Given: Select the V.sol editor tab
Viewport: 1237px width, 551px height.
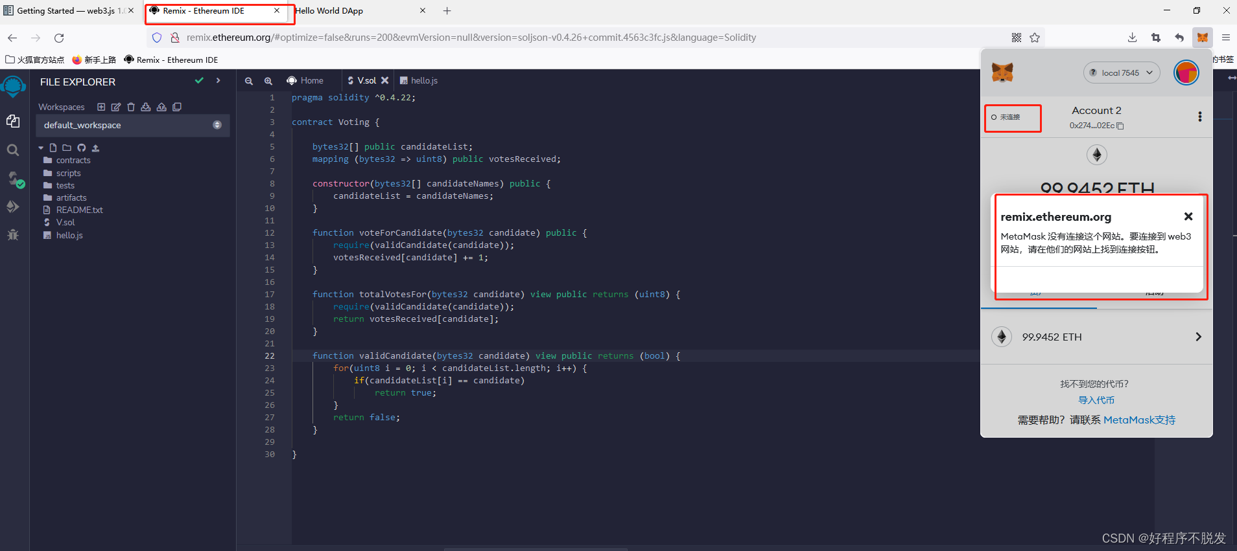Looking at the screenshot, I should click(363, 81).
